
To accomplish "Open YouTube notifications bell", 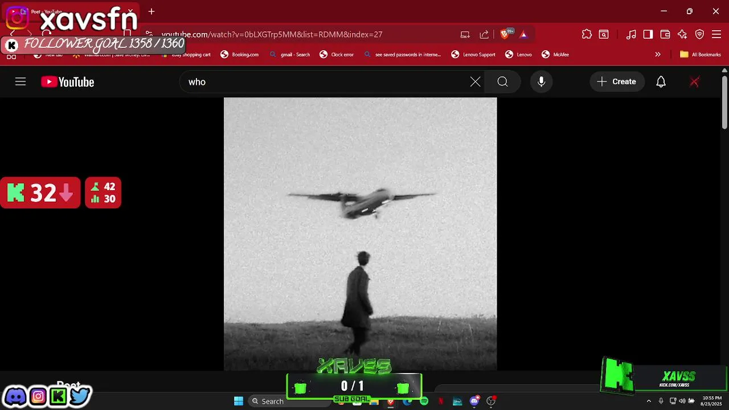I will (661, 82).
